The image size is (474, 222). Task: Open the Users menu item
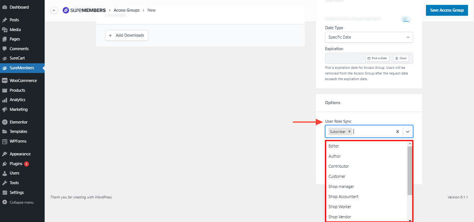point(14,173)
